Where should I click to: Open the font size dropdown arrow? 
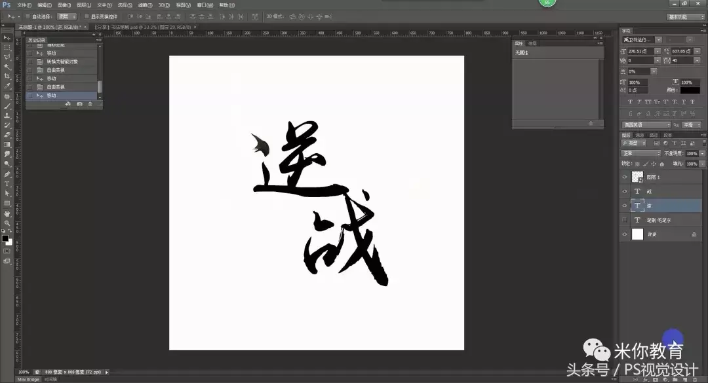point(658,52)
